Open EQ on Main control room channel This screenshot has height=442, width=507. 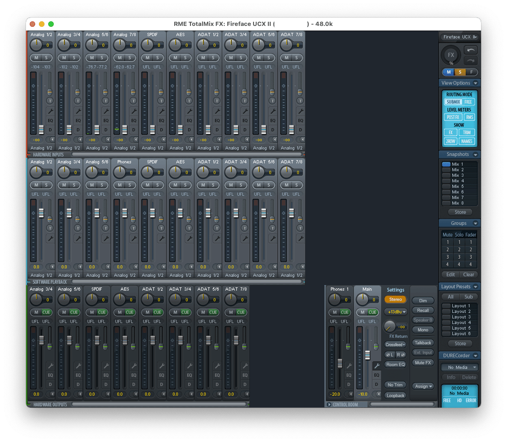click(377, 375)
